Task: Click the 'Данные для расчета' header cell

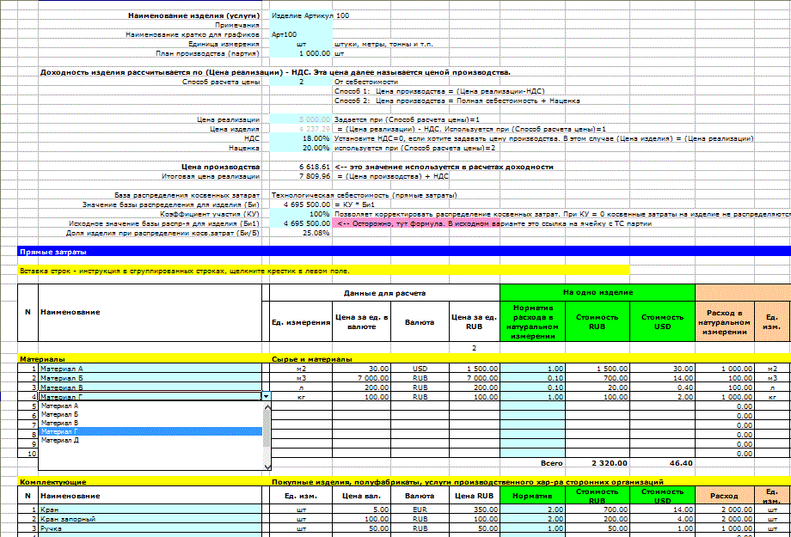Action: [384, 293]
